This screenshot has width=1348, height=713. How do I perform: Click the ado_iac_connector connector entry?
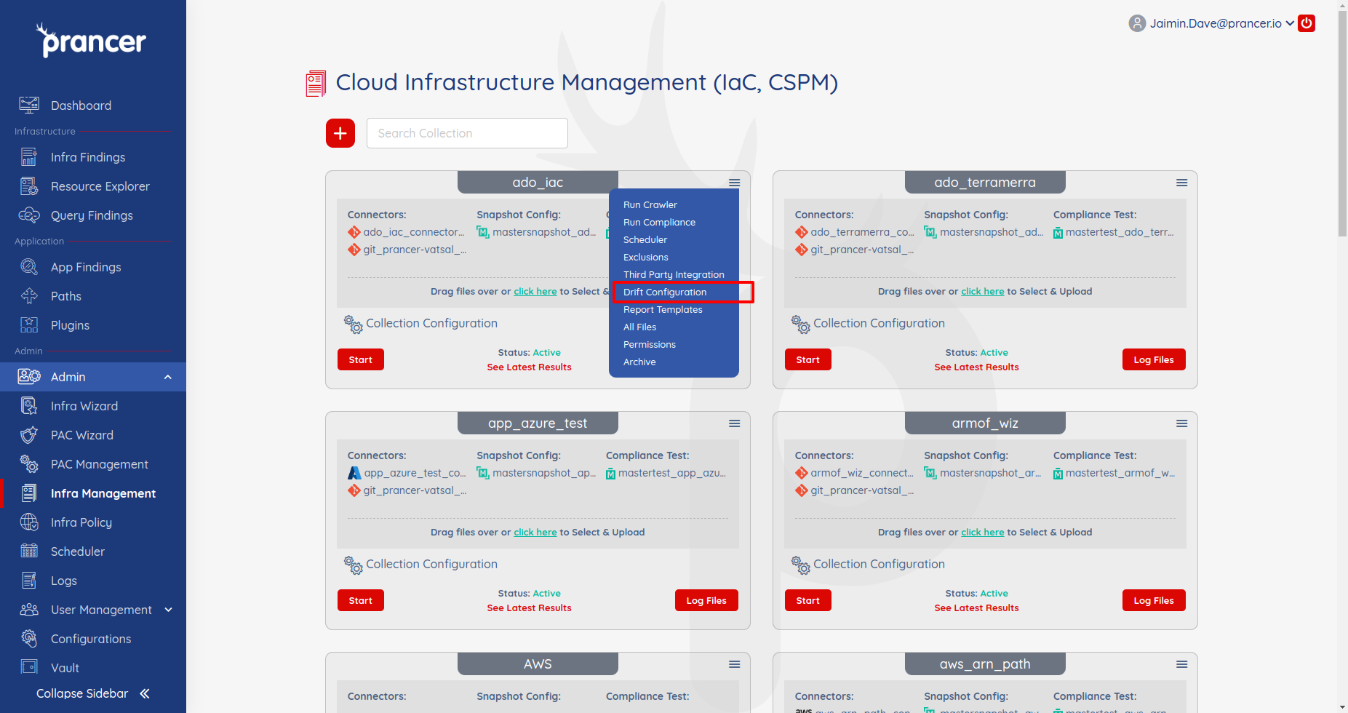[x=406, y=232]
